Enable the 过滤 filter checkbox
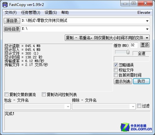Screen dimensions: 155x135 (139, 105)
